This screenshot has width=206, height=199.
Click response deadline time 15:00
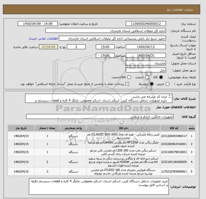[x=105, y=47]
